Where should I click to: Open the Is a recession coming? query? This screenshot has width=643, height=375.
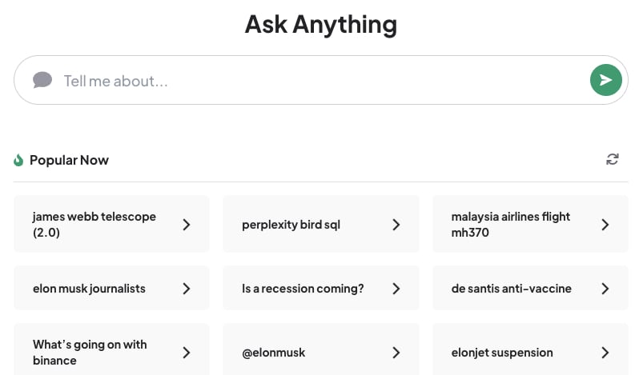click(x=321, y=288)
